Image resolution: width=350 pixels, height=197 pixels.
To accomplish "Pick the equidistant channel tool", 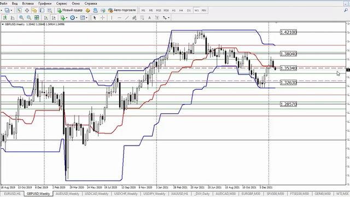I will (135, 18).
